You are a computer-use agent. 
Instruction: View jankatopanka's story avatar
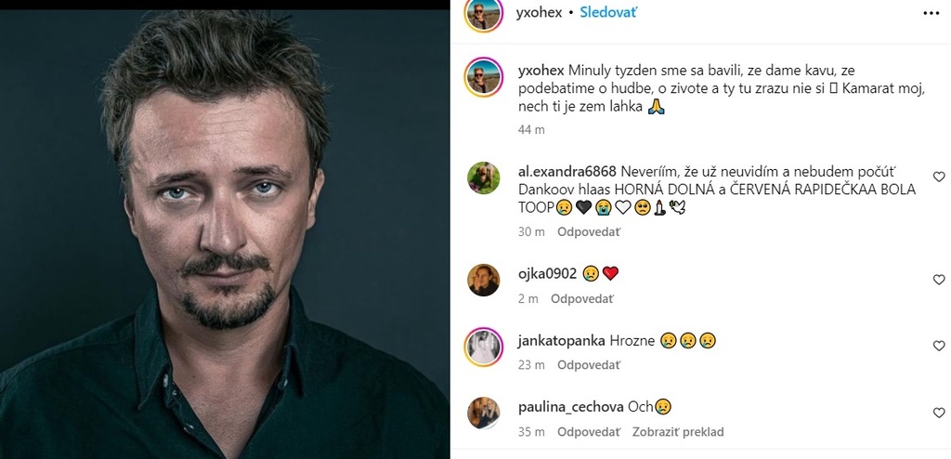click(483, 347)
